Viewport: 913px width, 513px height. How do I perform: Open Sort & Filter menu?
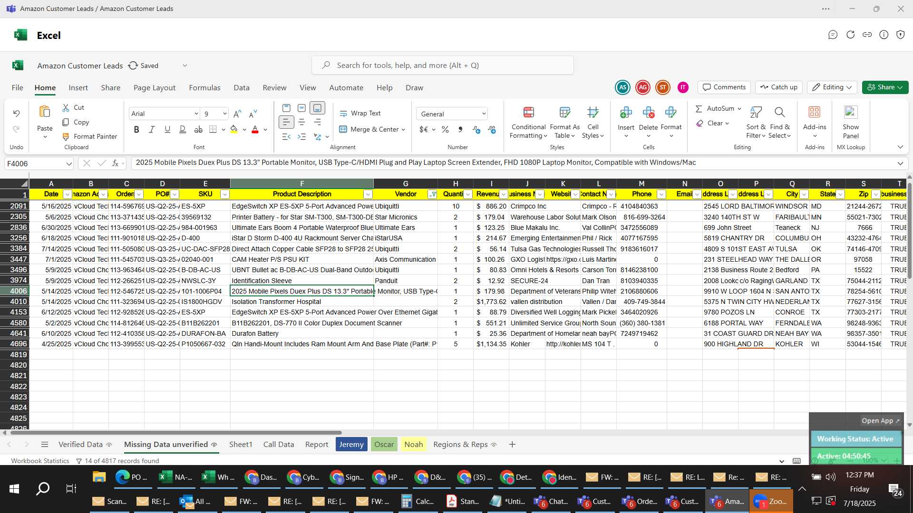tap(756, 123)
